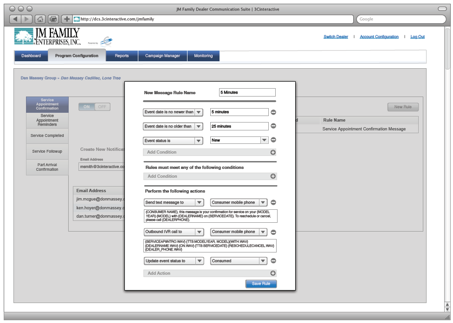Click 'Dan Massey Cadillac, Lone Tree' breadcrumb
This screenshot has width=453, height=323.
[91, 78]
